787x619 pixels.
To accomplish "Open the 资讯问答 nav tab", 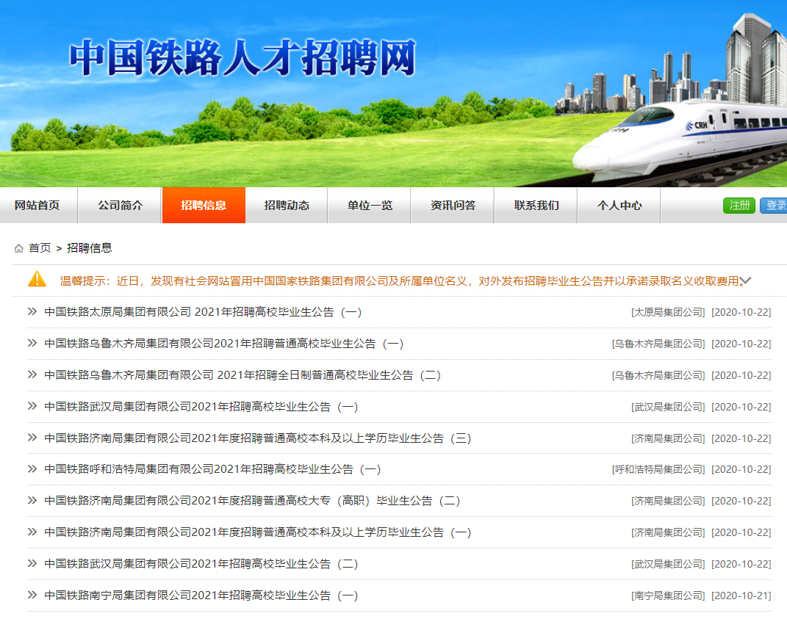I will (x=453, y=205).
